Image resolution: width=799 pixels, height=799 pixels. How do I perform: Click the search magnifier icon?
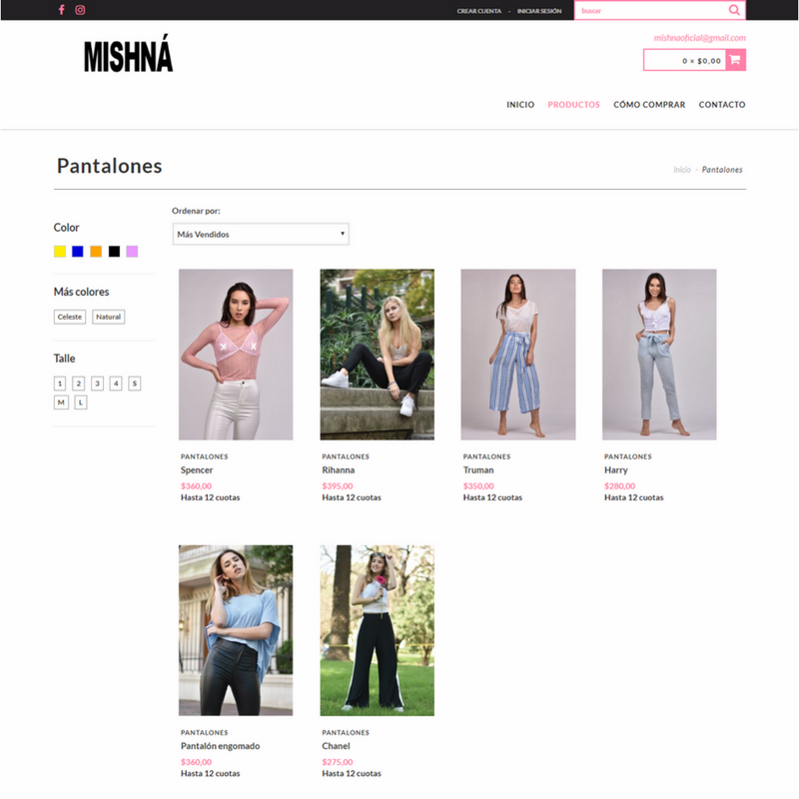(x=734, y=10)
